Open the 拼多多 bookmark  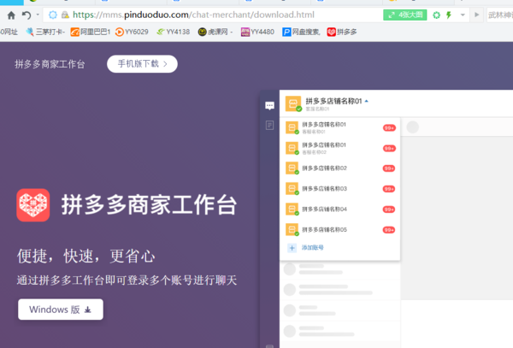click(342, 32)
